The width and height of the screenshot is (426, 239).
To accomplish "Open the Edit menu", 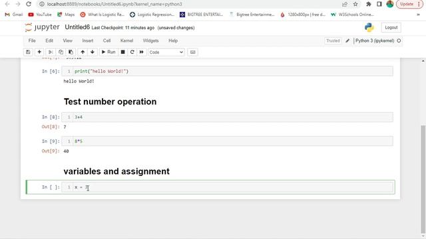I will tap(49, 40).
